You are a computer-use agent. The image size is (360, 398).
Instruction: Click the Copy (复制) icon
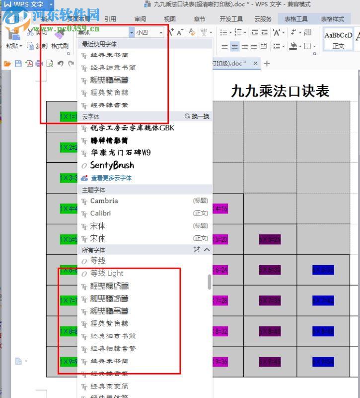tap(30, 46)
